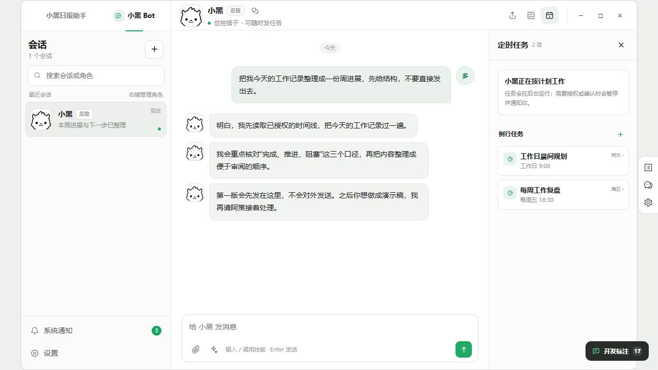Open 设置 in the sidebar bottom
The image size is (658, 370).
[x=96, y=353]
